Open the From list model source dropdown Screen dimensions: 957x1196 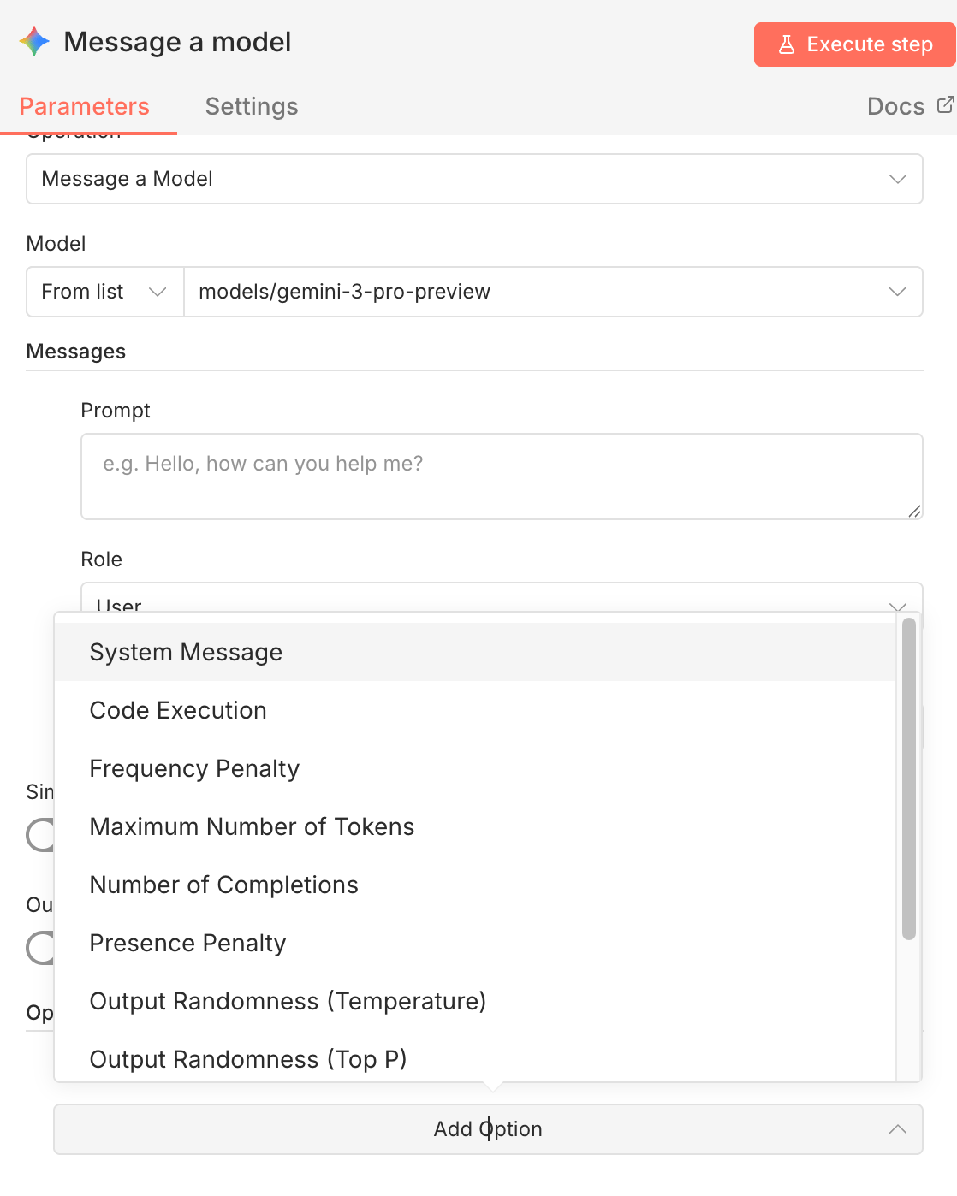(104, 292)
